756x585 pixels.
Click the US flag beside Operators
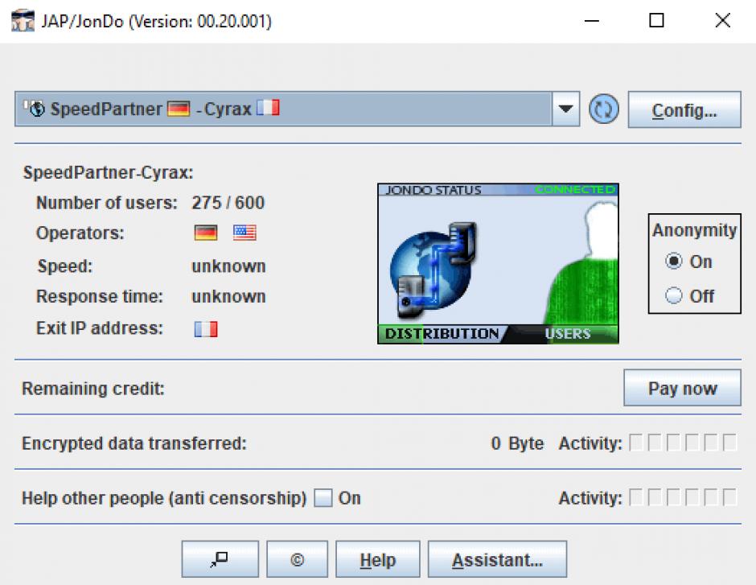244,233
